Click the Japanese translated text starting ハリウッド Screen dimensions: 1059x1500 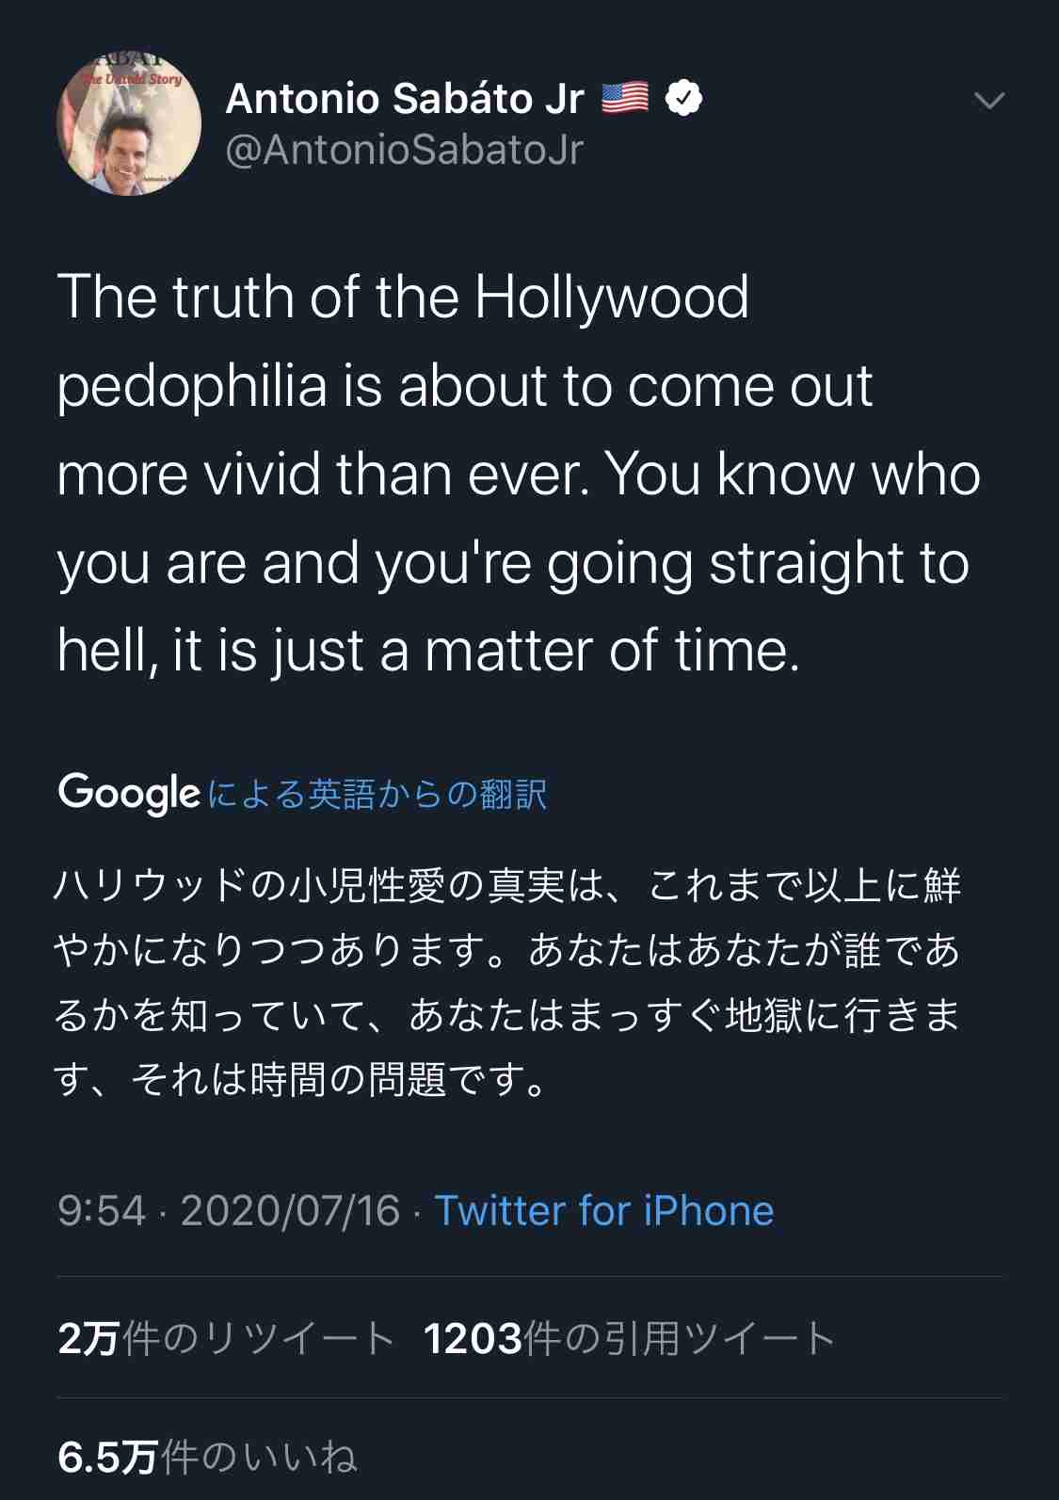(508, 887)
